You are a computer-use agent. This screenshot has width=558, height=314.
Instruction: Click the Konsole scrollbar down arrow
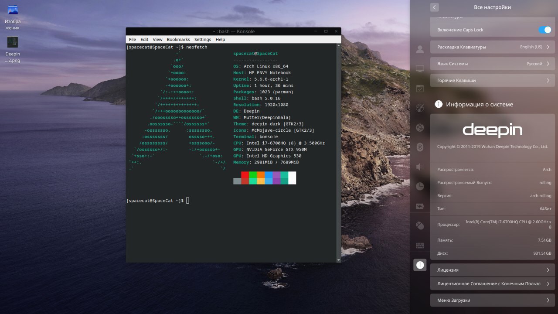click(x=339, y=260)
